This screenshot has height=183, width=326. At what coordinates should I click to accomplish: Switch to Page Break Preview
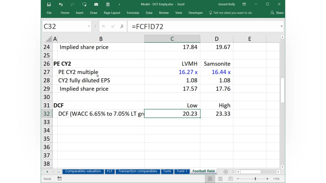click(x=231, y=179)
